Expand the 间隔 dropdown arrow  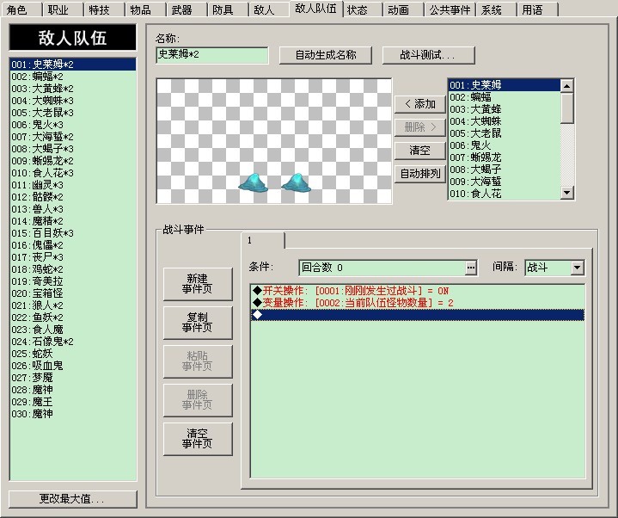[x=577, y=268]
